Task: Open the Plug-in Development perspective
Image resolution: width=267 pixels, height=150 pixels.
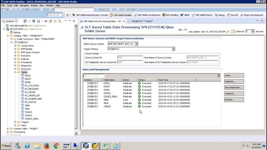Action: point(252,15)
